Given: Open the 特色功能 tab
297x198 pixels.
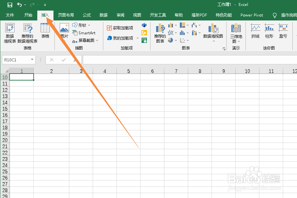Looking at the screenshot, I should tap(224, 15).
